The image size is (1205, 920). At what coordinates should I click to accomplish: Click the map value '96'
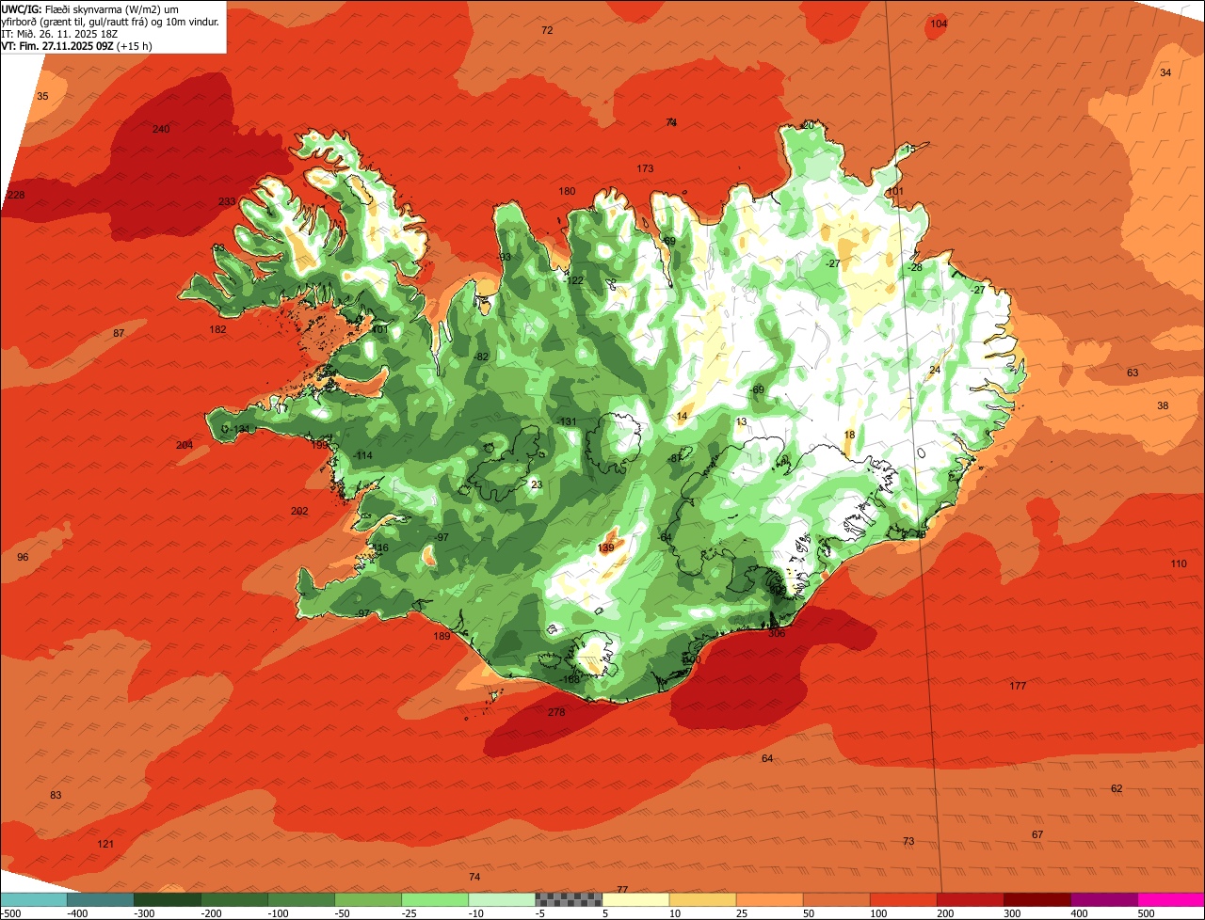click(23, 557)
